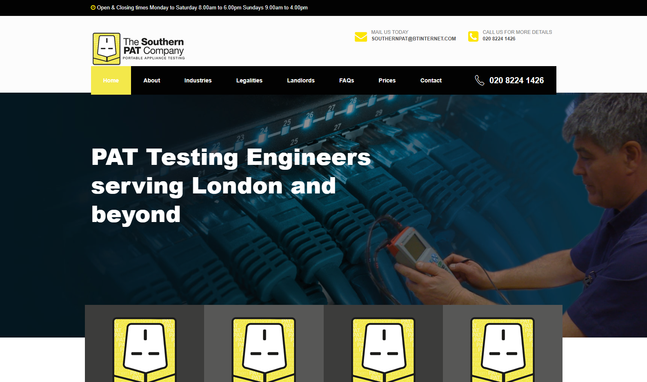Screen dimensions: 647x382
Task: Click the clock icon beside opening times
Action: 93,7
